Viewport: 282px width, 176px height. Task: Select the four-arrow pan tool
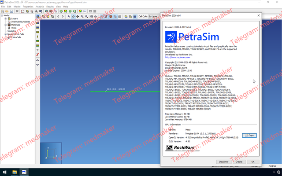(x=78, y=17)
